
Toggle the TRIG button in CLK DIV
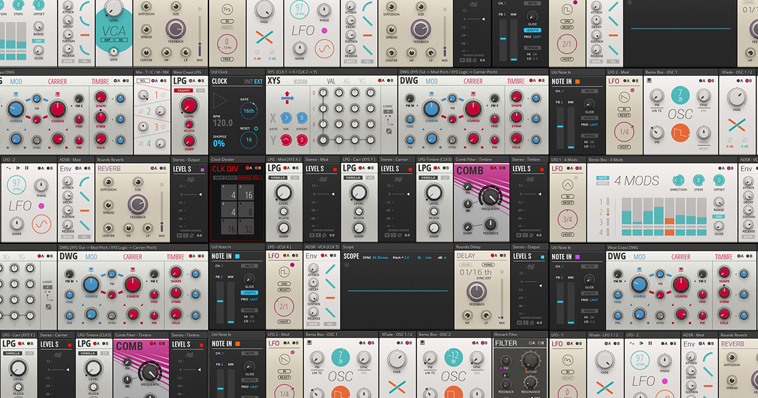[256, 178]
